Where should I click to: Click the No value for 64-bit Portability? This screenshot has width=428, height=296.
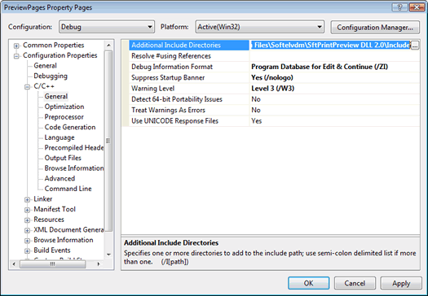pos(334,99)
